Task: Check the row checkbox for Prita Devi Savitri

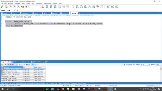Action: (x=2, y=80)
